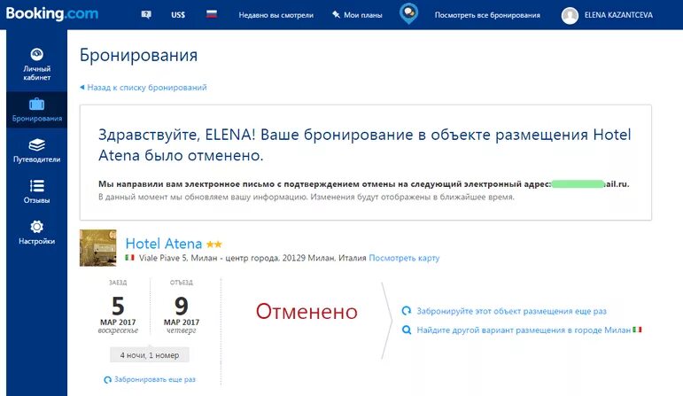Viewport: 683px width, 396px height.
Task: Open 'Личный кабинет' sidebar label
Action: click(x=37, y=73)
